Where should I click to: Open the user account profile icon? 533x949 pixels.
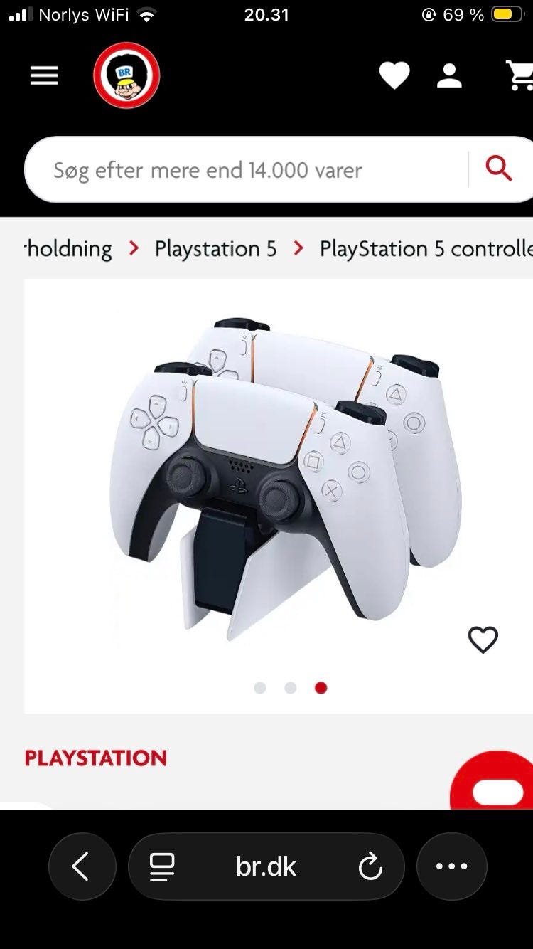tap(449, 75)
